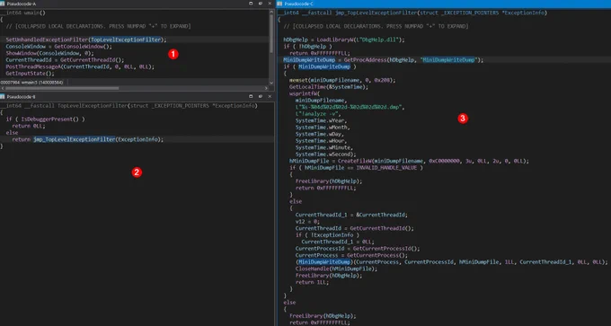
Task: Click 'CurrentThreadId_1 = 0LL;' line
Action: [338, 242]
